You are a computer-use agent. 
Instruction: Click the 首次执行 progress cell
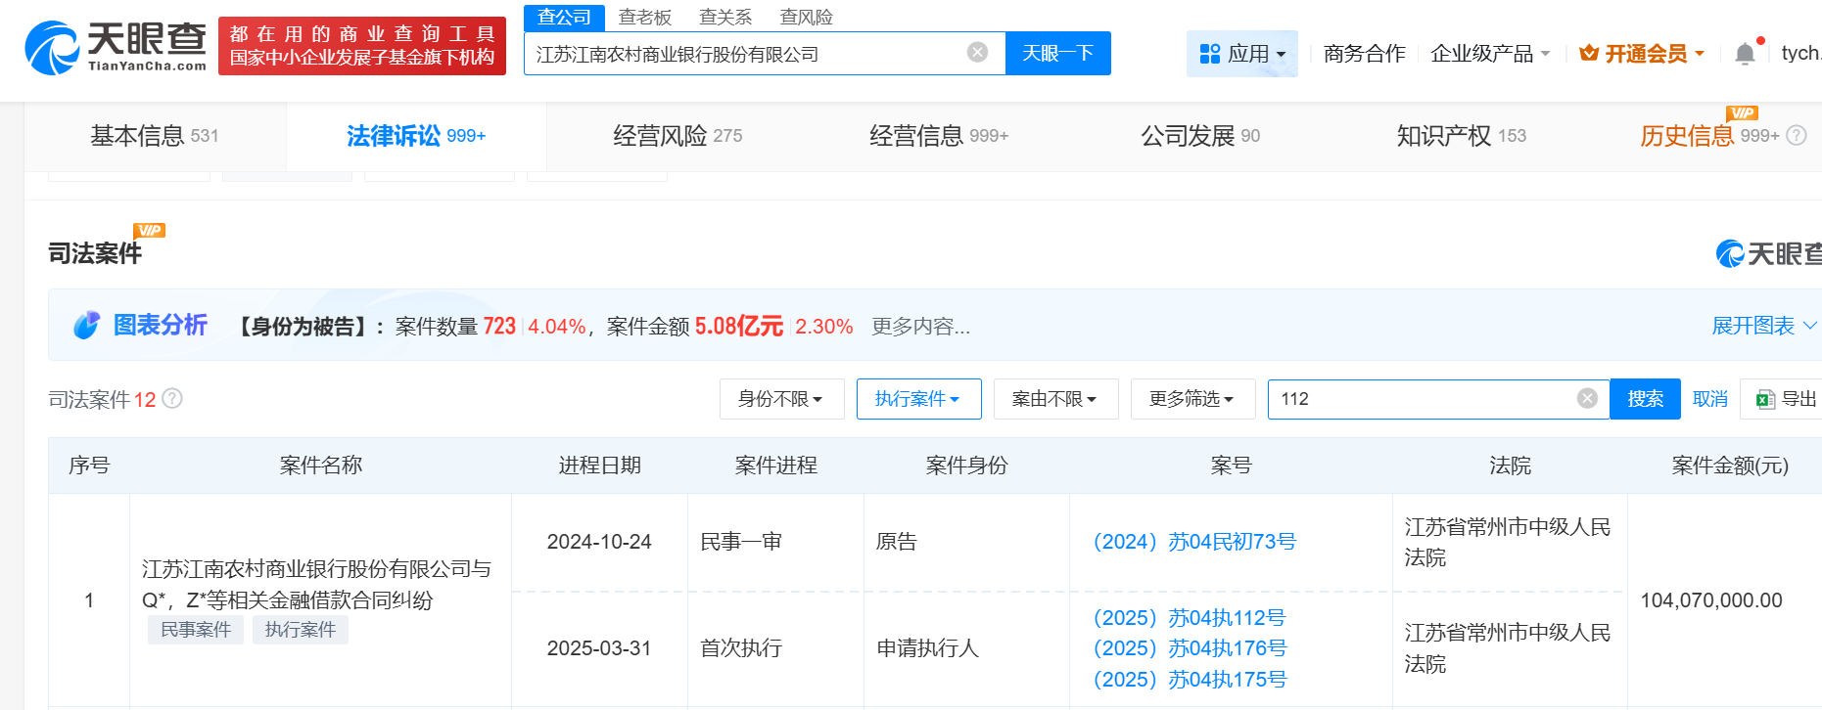coord(741,648)
